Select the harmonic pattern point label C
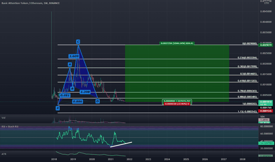The width and height of the screenshot is (275, 162). point(78,42)
